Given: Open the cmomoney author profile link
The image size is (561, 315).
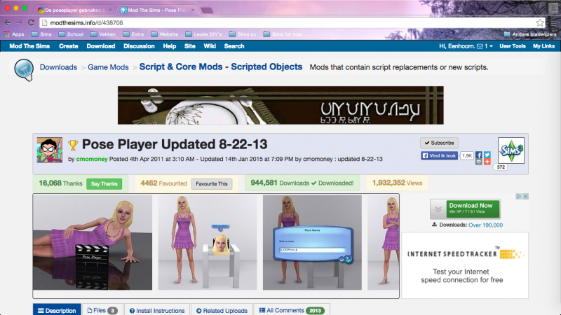Looking at the screenshot, I should point(92,159).
